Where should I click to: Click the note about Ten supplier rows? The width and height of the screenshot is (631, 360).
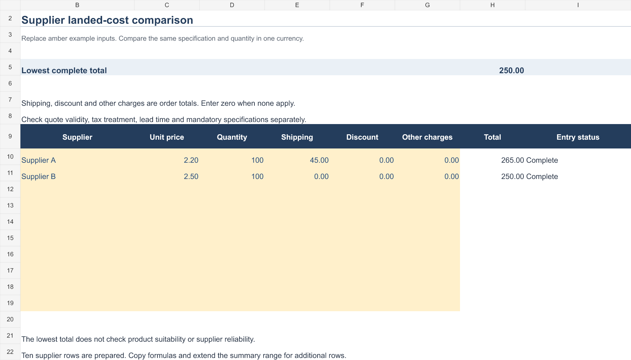(184, 356)
